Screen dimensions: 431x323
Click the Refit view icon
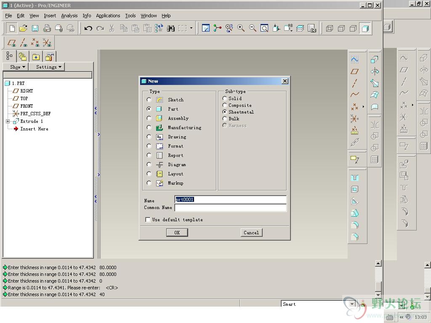click(264, 28)
